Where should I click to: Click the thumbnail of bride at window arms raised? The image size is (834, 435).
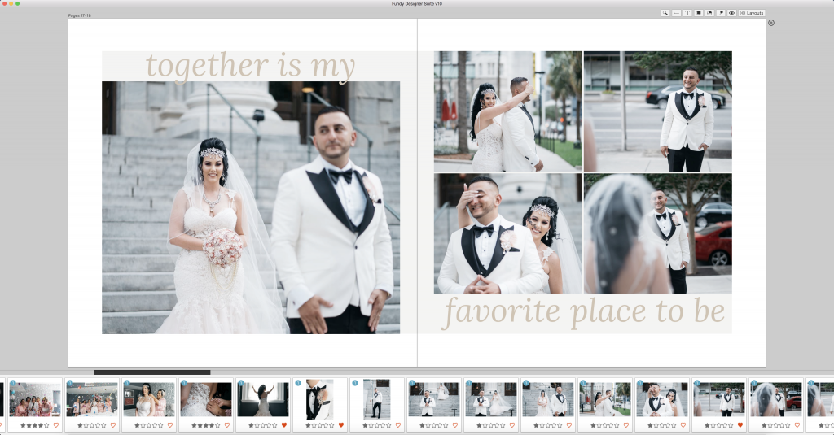[263, 399]
